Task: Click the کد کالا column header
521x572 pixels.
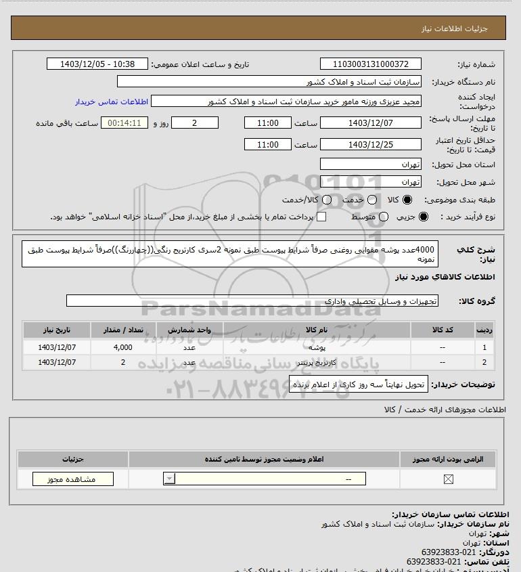Action: [x=443, y=330]
